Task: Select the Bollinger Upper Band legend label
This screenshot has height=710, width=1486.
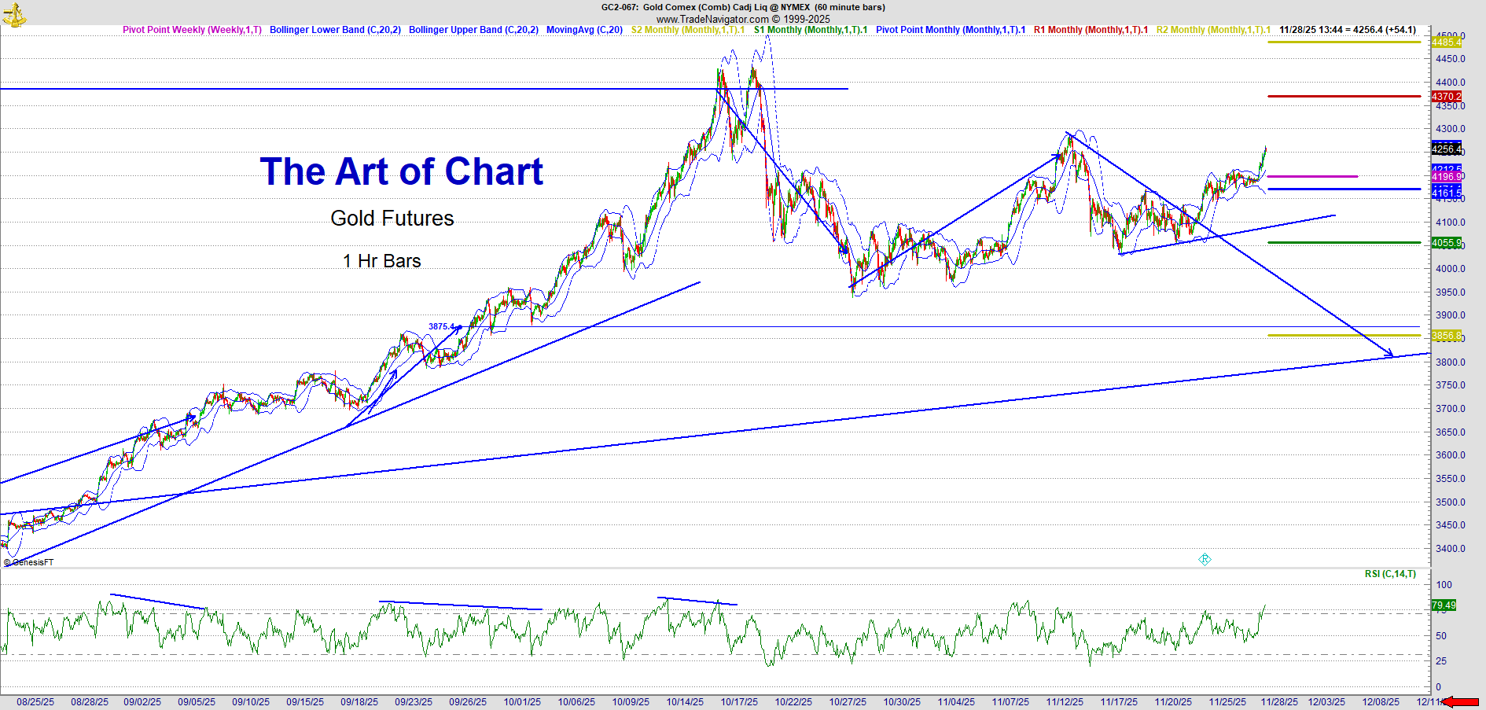Action: coord(473,30)
